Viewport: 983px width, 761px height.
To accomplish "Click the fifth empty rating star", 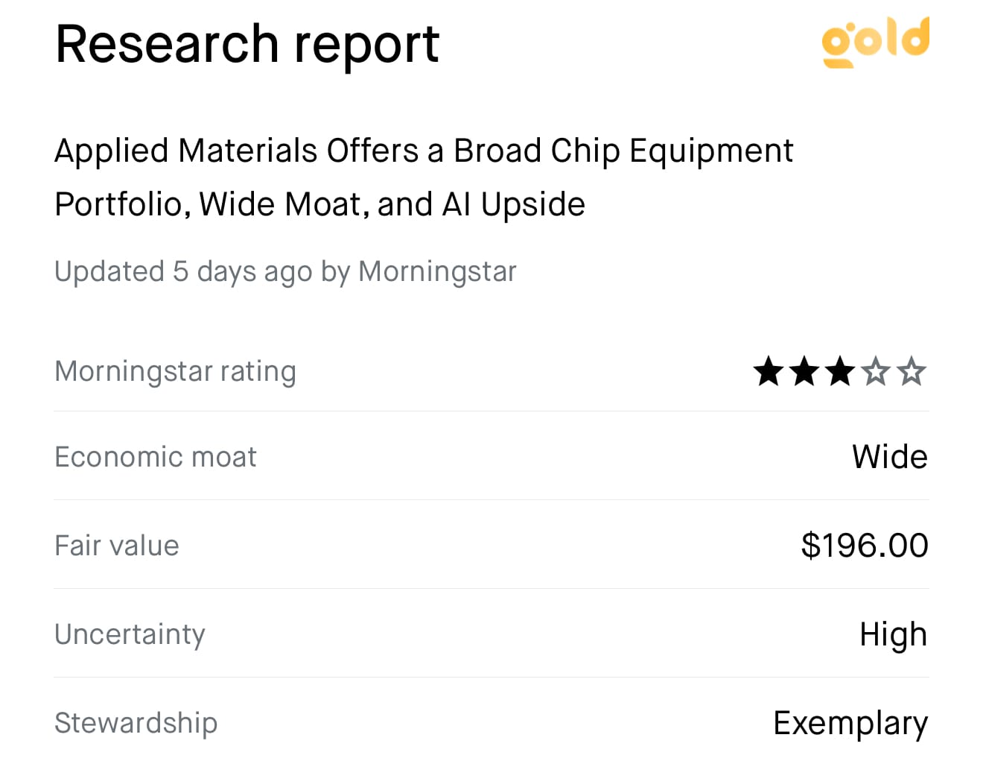I will tap(912, 371).
